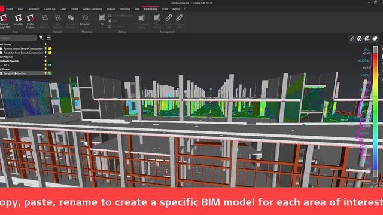
Task: Click the deviation color scale bar
Action: tap(375, 112)
